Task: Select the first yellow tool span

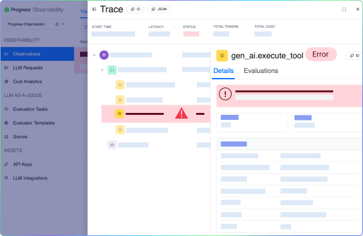Action: tap(120, 85)
